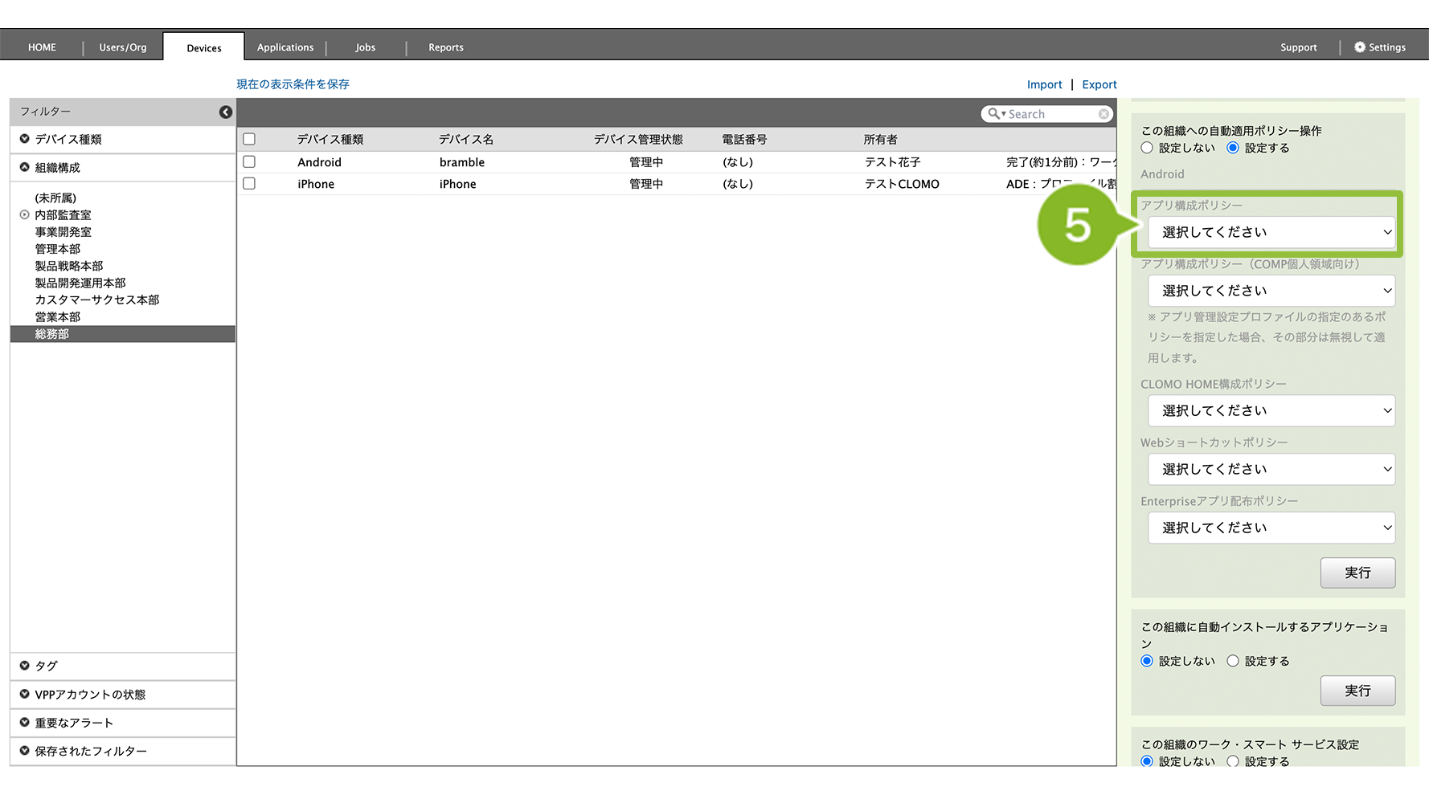
Task: Open Settings via the gear icon
Action: [x=1360, y=47]
